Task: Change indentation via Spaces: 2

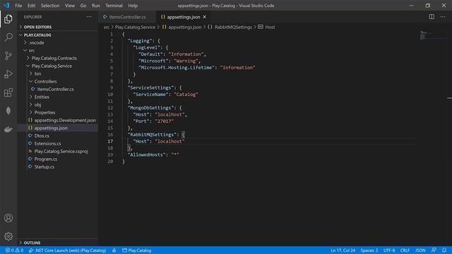Action: point(369,250)
